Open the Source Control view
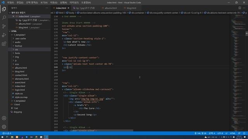This screenshot has height=139, width=248. 4,26
